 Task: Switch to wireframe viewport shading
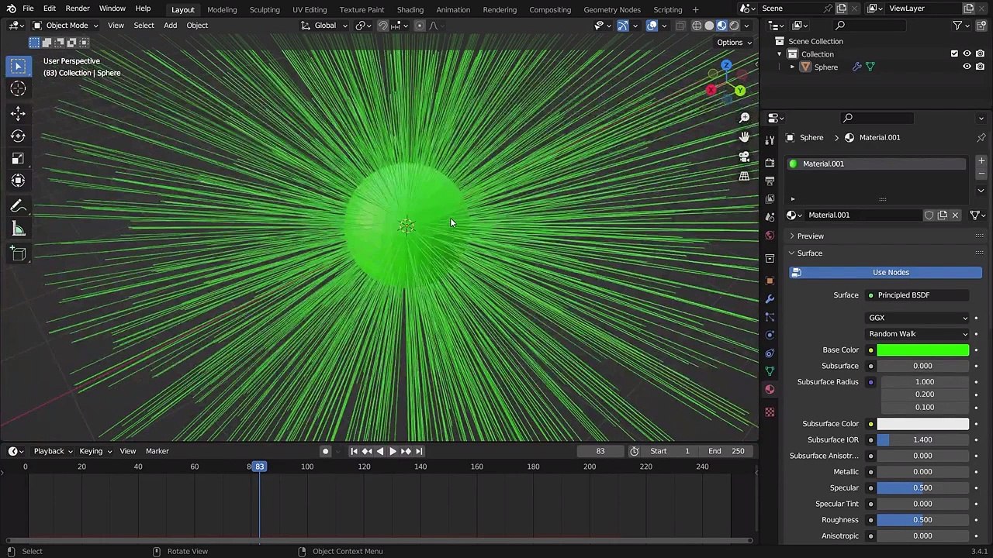[x=697, y=26]
